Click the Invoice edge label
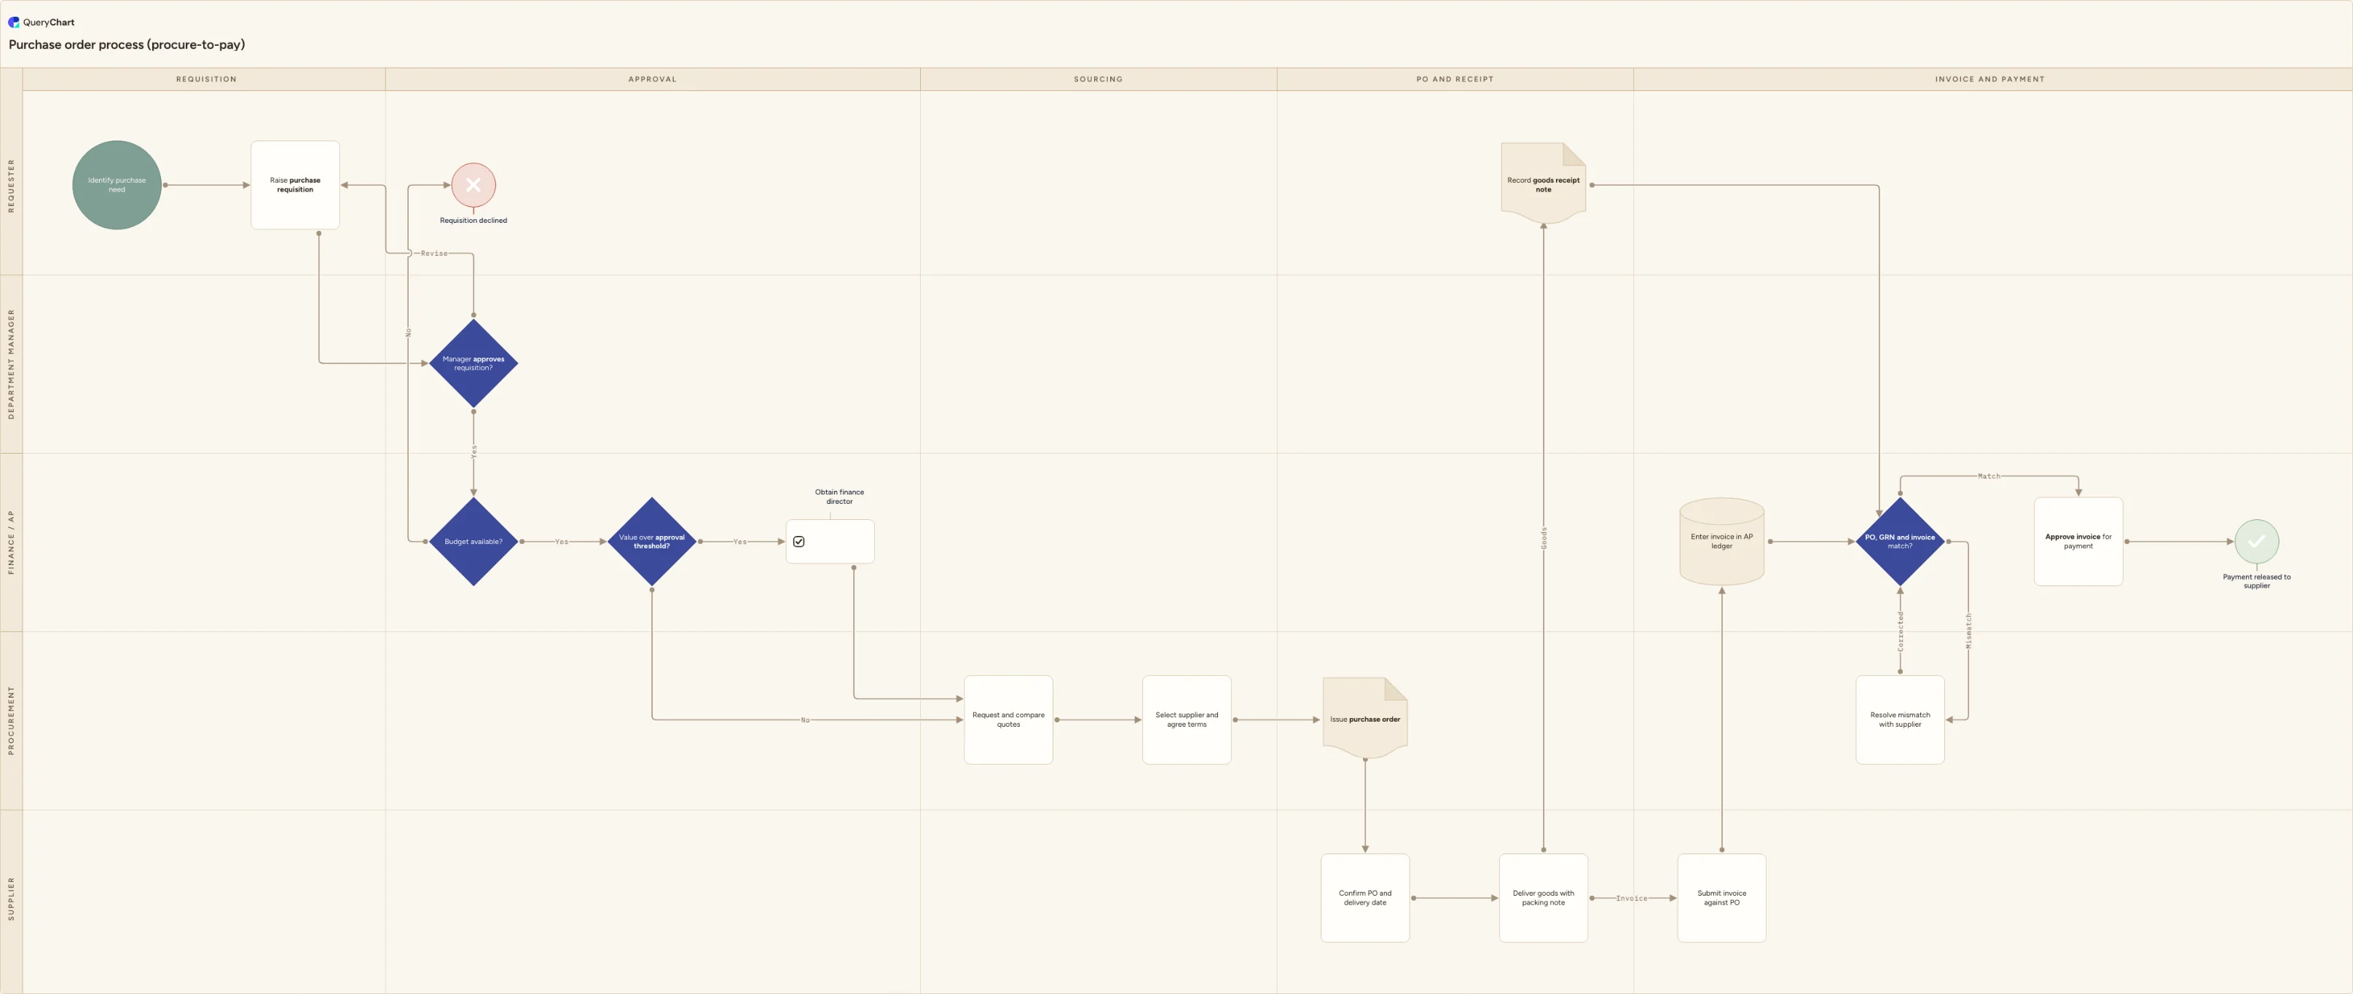This screenshot has width=2353, height=994. pyautogui.click(x=1631, y=898)
